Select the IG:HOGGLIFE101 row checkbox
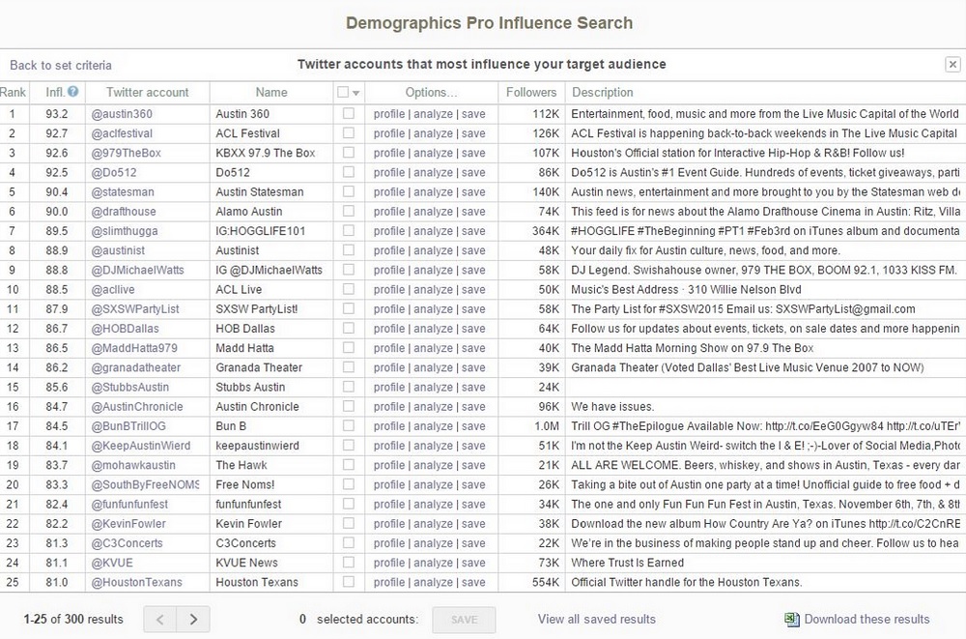Image resolution: width=966 pixels, height=639 pixels. [x=349, y=231]
